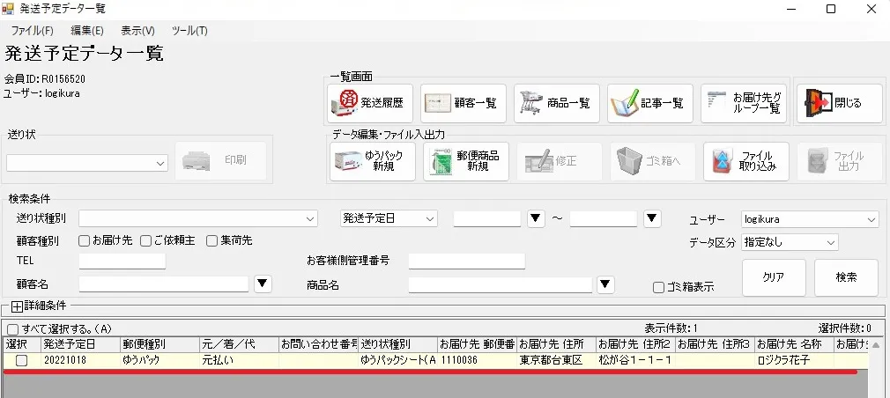Click the 閉じる door icon

[818, 103]
